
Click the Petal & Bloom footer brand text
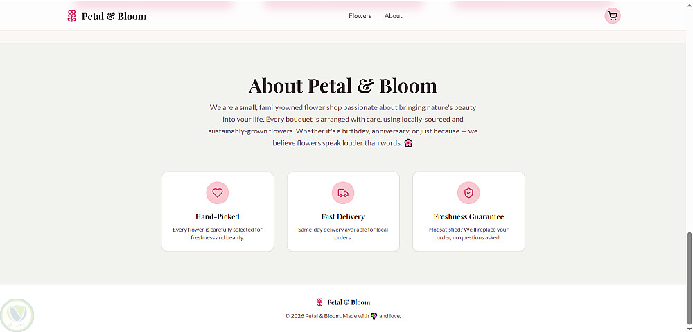(349, 302)
